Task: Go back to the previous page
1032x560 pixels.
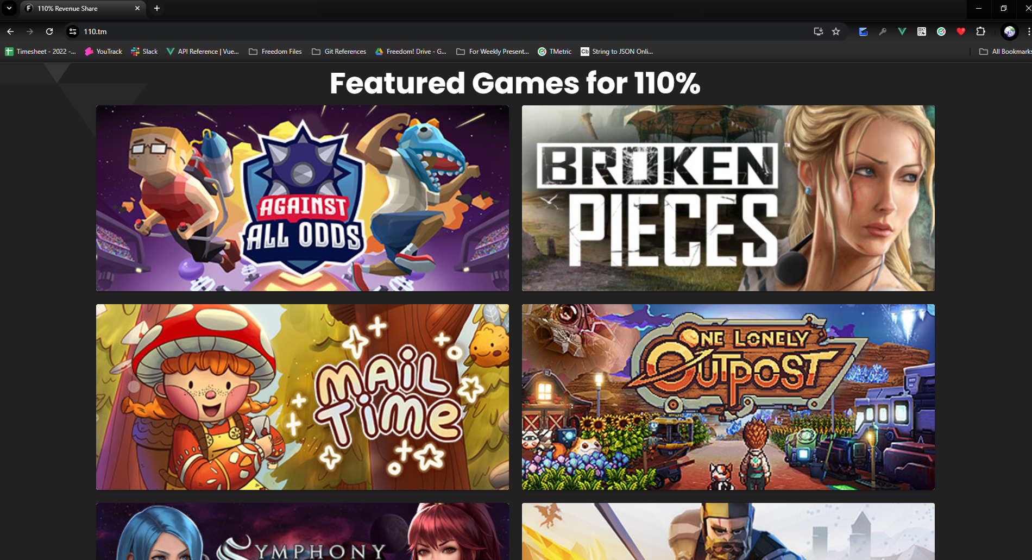Action: point(10,32)
